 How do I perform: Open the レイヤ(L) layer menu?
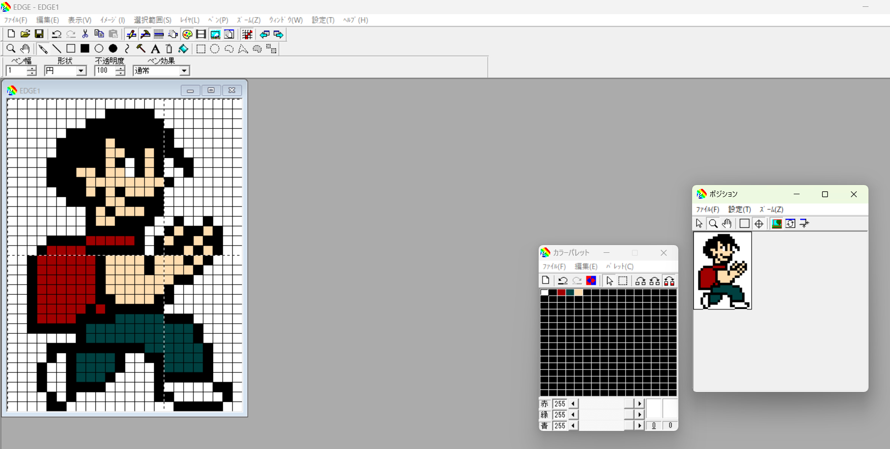[x=190, y=20]
